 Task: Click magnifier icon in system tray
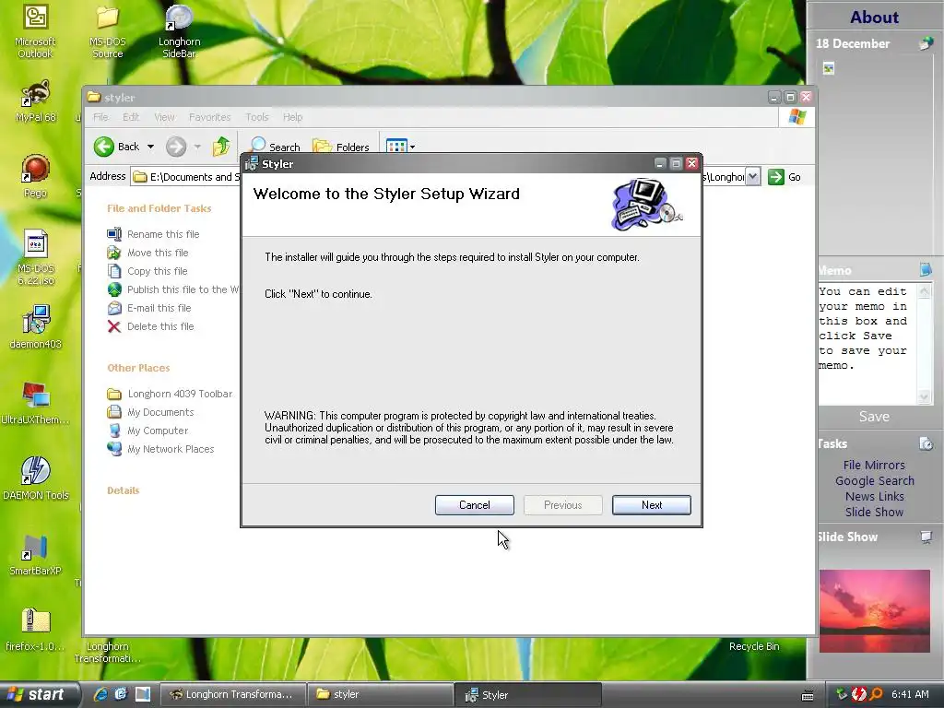pyautogui.click(x=876, y=694)
